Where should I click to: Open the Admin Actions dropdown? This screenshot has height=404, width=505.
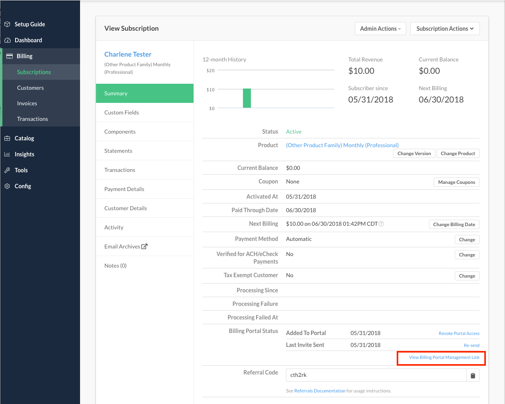point(380,29)
